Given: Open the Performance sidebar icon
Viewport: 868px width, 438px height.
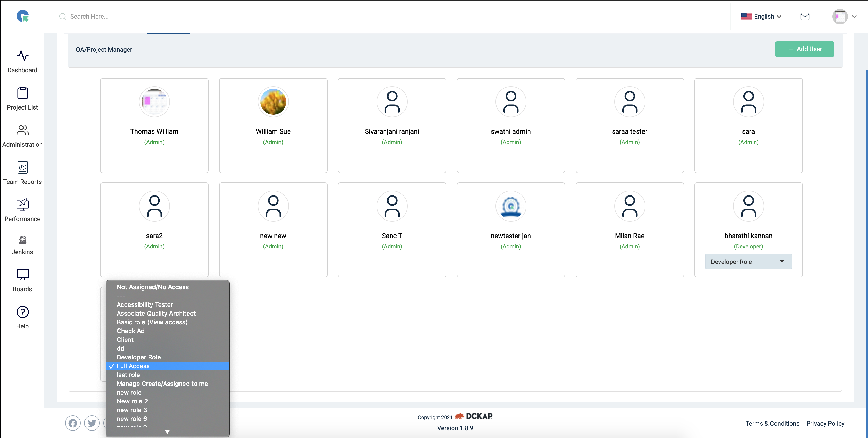Looking at the screenshot, I should (22, 205).
